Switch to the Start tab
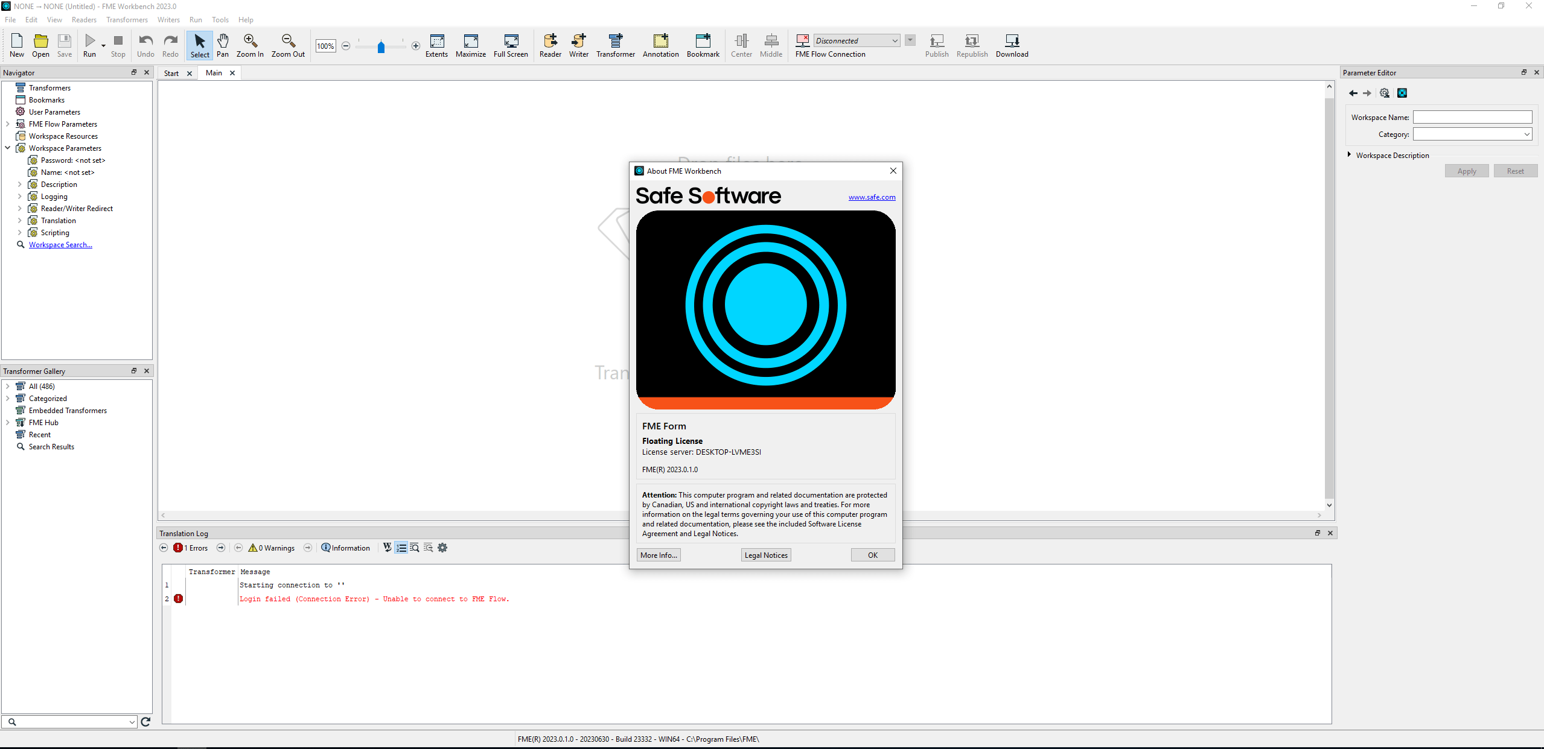This screenshot has height=749, width=1544. click(171, 73)
